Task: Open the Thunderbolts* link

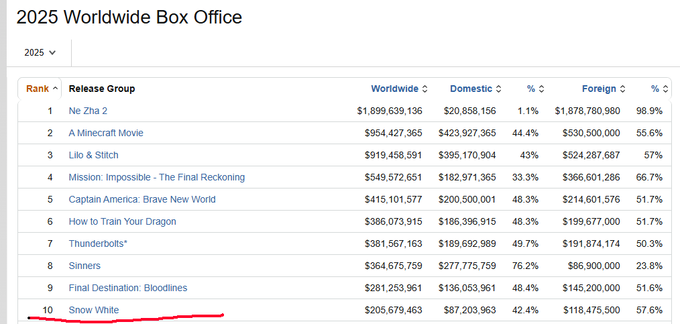Action: coord(98,244)
